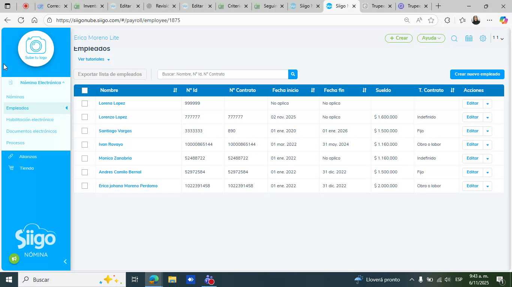This screenshot has height=287, width=512.
Task: Go back with browser back arrow
Action: [x=7, y=20]
